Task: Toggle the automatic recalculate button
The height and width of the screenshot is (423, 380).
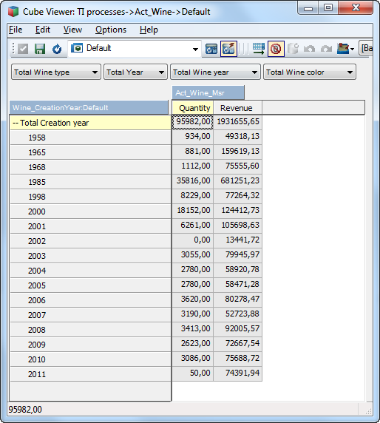Action: (x=228, y=49)
